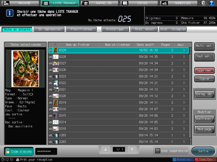Viewport: 217px width, 162px height.
Task: Select job 1283 thumbnail icon
Action: coord(55,135)
